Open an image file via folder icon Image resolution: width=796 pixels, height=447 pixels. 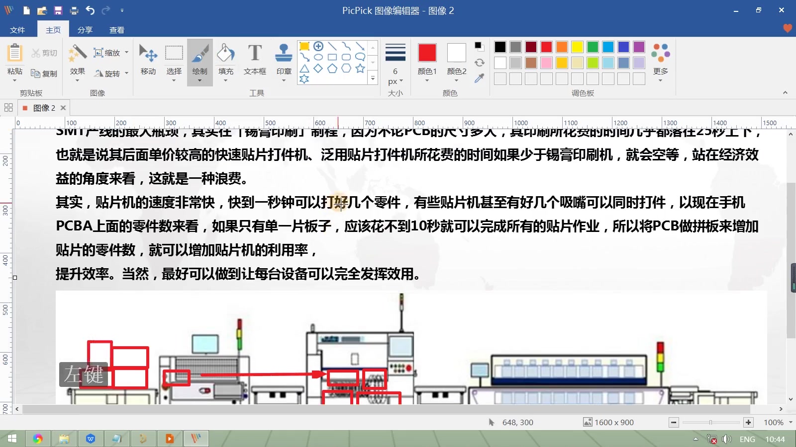42,10
